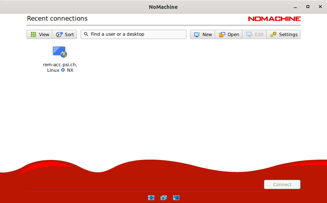Click Open to load a connection file

229,34
